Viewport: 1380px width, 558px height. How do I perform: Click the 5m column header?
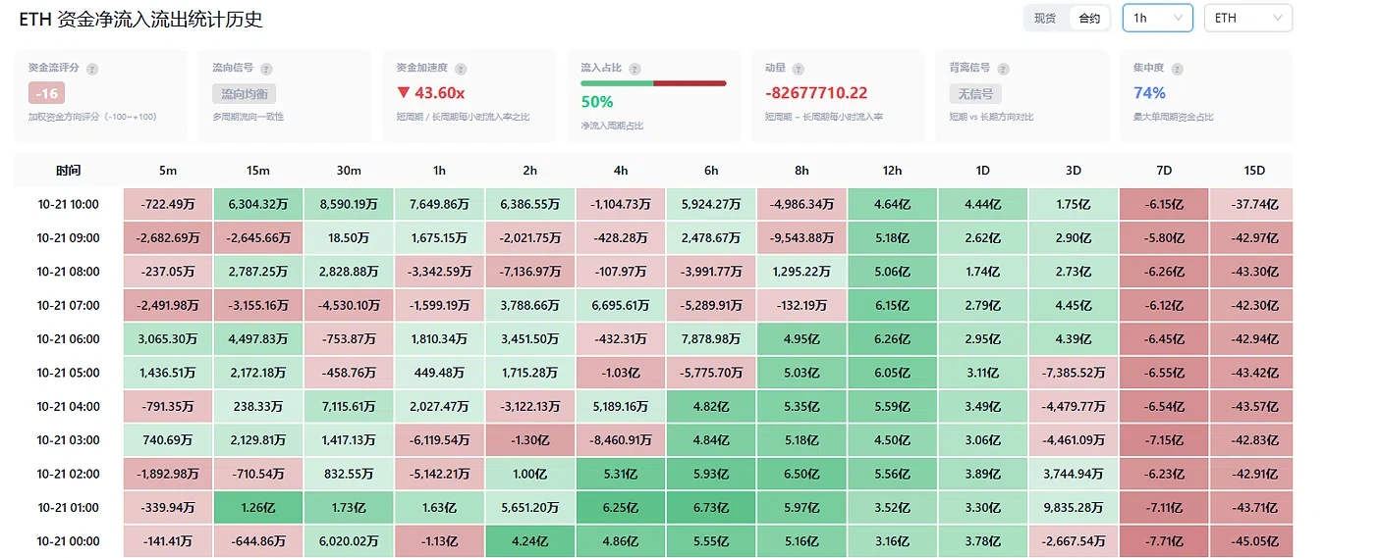168,171
